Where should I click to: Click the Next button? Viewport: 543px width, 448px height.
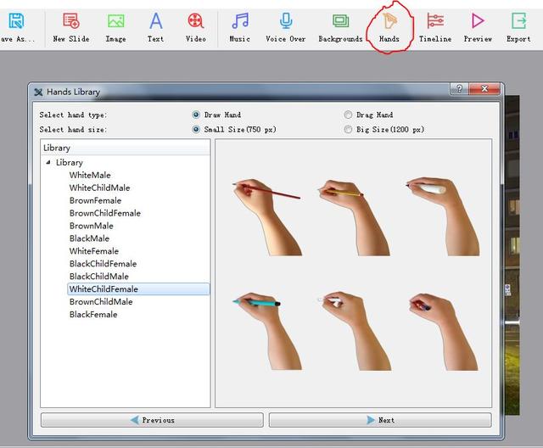pos(379,420)
